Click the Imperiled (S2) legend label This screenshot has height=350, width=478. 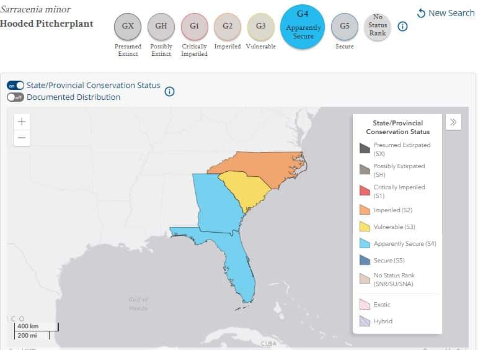coord(393,210)
